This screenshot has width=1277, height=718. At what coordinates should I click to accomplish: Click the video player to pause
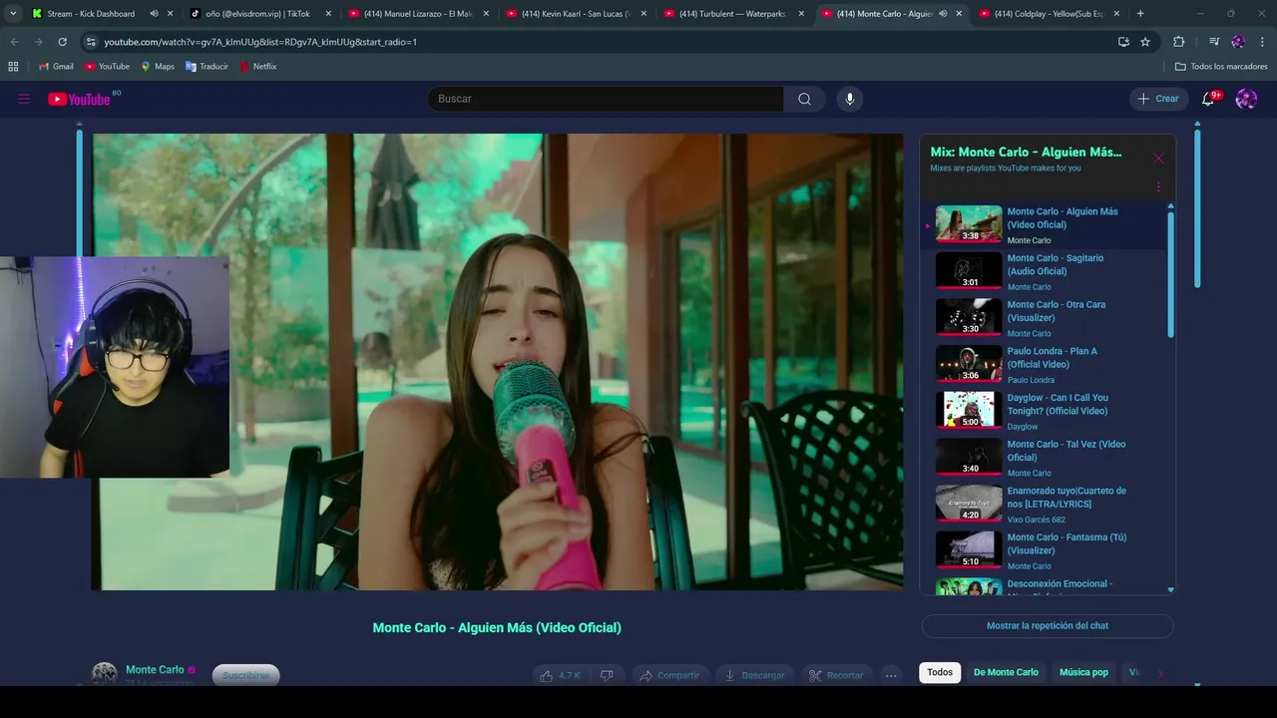coord(497,361)
